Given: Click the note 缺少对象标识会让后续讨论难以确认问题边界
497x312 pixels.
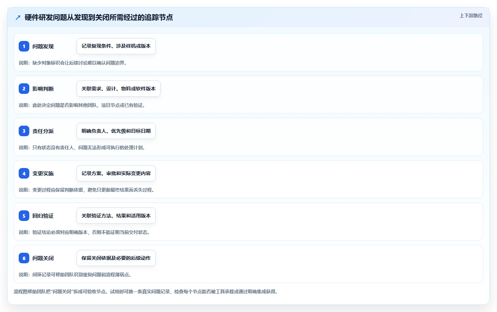Looking at the screenshot, I should pos(73,63).
